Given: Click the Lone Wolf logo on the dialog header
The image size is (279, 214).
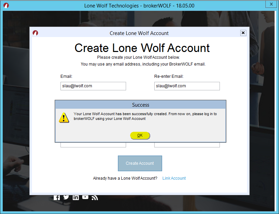Looking at the screenshot, I should 35,33.
